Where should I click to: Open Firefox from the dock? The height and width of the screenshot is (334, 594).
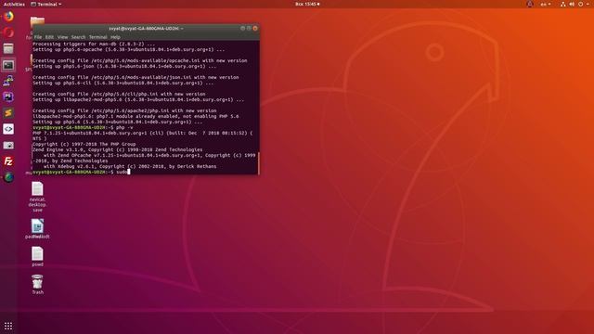(8, 17)
